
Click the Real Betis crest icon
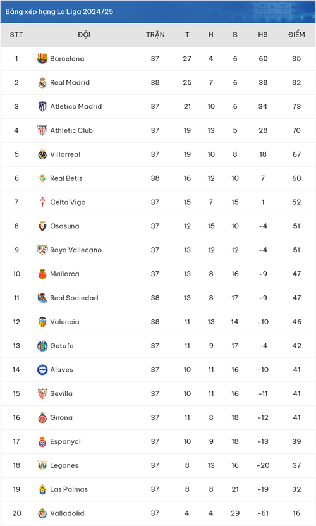(42, 178)
